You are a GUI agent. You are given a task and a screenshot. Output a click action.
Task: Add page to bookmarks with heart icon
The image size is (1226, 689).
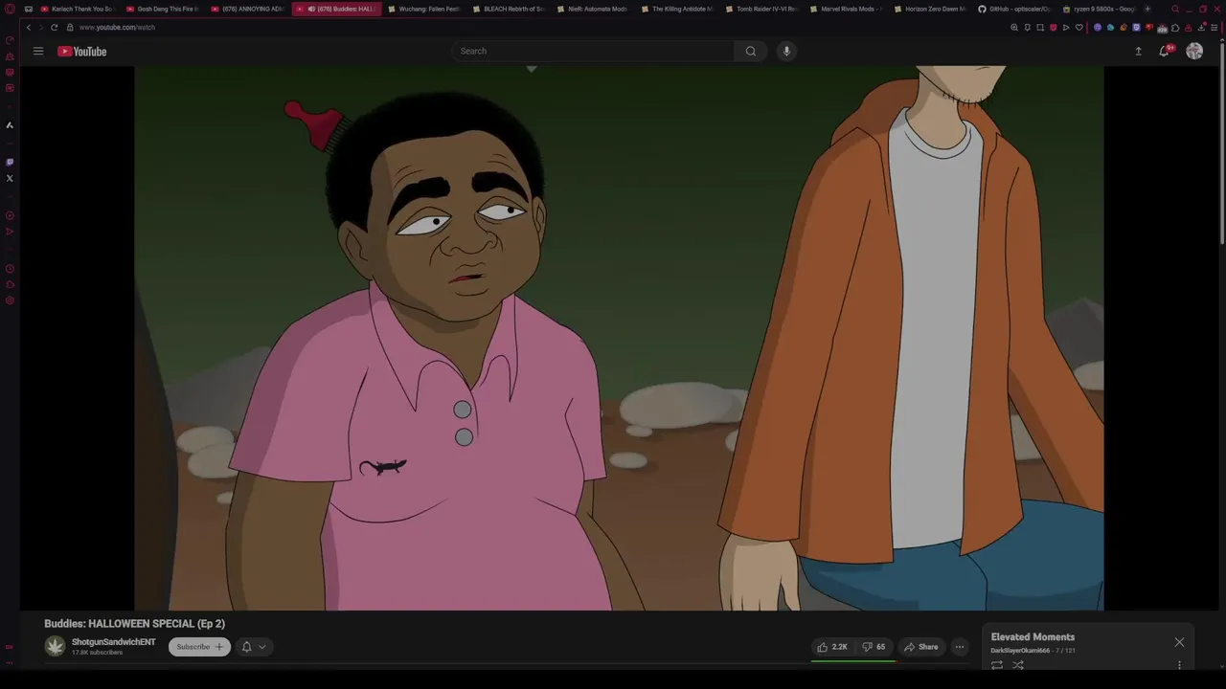click(x=1078, y=28)
